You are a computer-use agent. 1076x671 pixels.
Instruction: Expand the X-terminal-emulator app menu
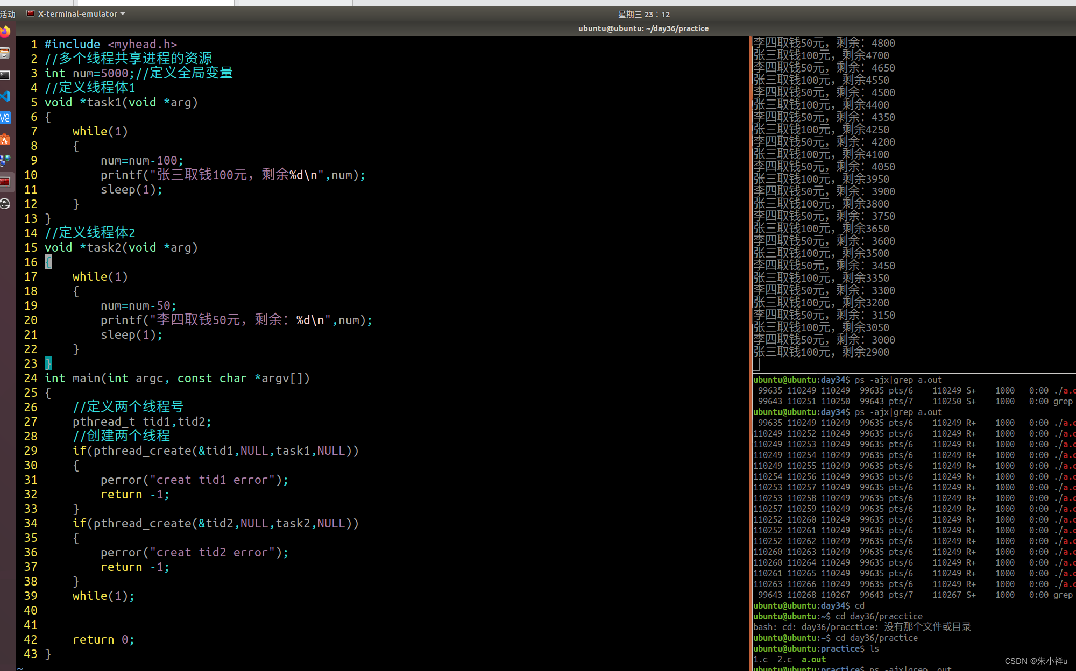click(77, 14)
